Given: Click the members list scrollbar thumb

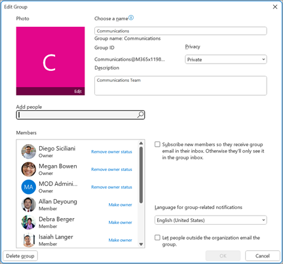Looking at the screenshot, I should 141,175.
